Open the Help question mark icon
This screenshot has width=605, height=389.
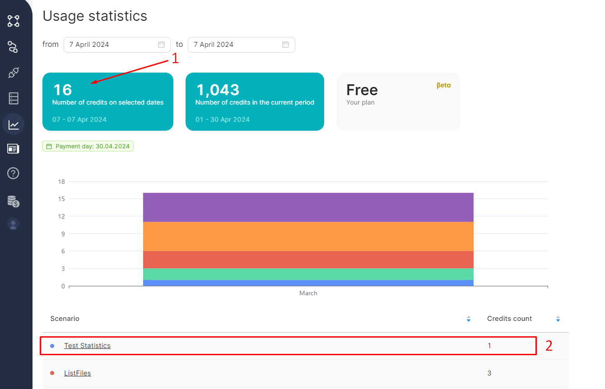14,173
